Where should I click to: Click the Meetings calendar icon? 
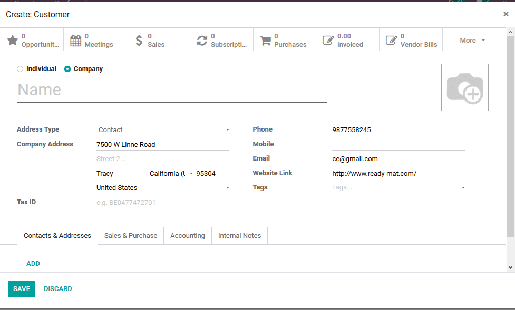[75, 41]
